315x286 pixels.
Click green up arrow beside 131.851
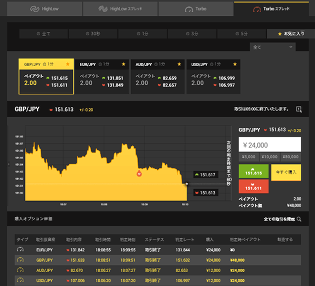[104, 78]
